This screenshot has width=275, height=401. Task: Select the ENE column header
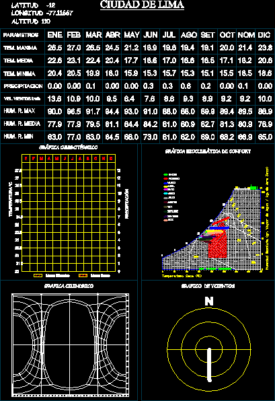[55, 35]
